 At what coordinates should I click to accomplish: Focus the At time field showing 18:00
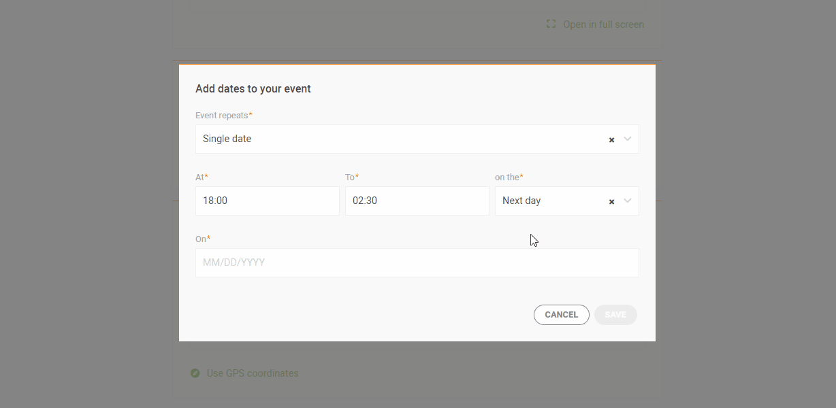point(268,201)
